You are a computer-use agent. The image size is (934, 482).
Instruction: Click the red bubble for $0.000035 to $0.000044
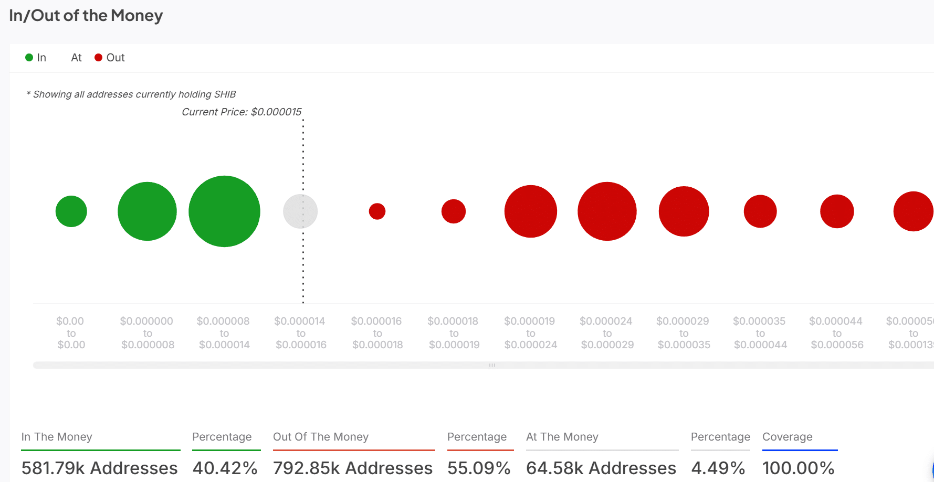click(x=760, y=211)
